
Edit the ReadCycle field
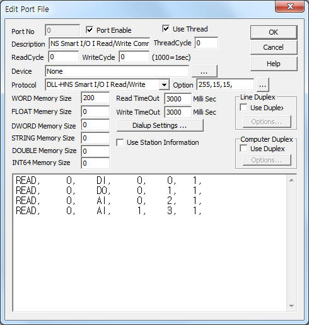tap(63, 57)
